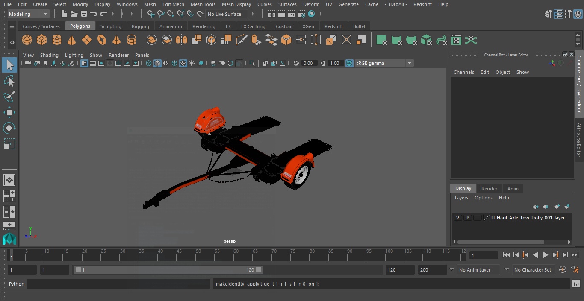Open the Attribute Editor side tab
The image size is (584, 301).
click(x=579, y=140)
